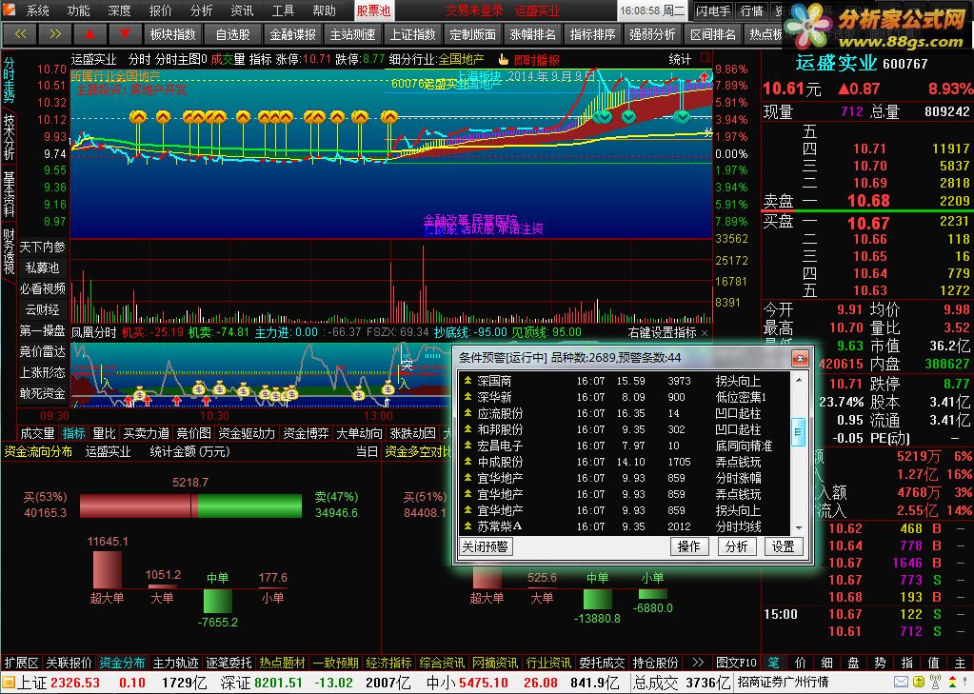Click the application logo icon beside 系统
Screen dimensions: 974x694
pos(10,10)
